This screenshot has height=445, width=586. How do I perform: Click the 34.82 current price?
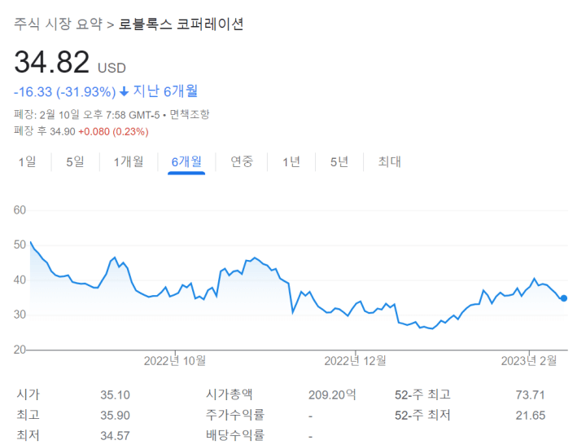coord(52,62)
